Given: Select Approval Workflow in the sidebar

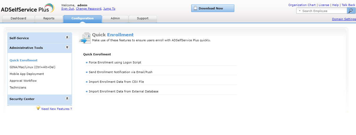Looking at the screenshot, I should click(23, 81).
